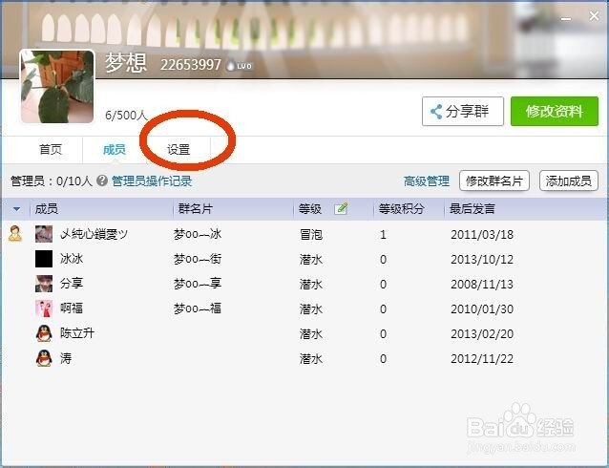The height and width of the screenshot is (468, 609).
Task: Click group card 梦oo~~街
Action: pos(198,259)
